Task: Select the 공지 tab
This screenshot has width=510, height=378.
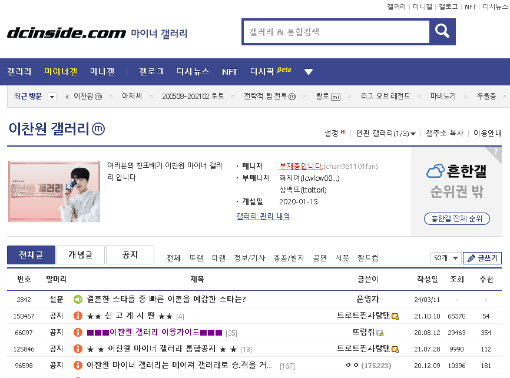Action: click(x=130, y=255)
